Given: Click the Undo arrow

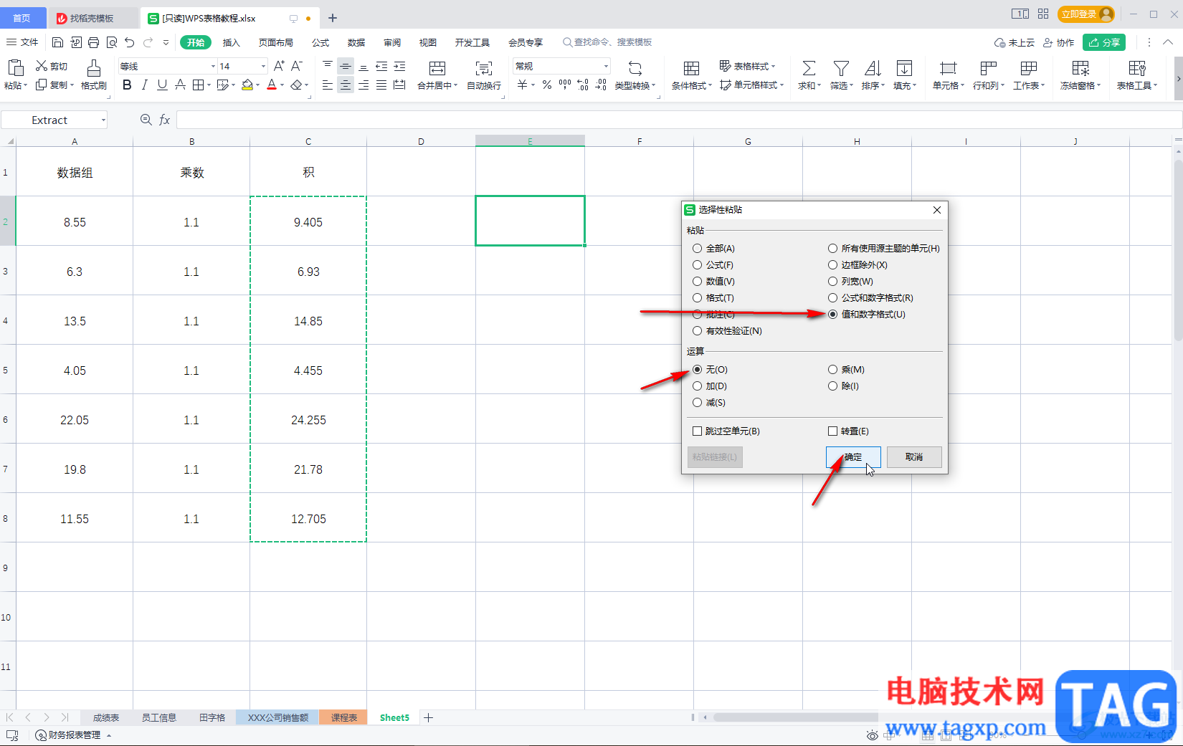Looking at the screenshot, I should (129, 42).
